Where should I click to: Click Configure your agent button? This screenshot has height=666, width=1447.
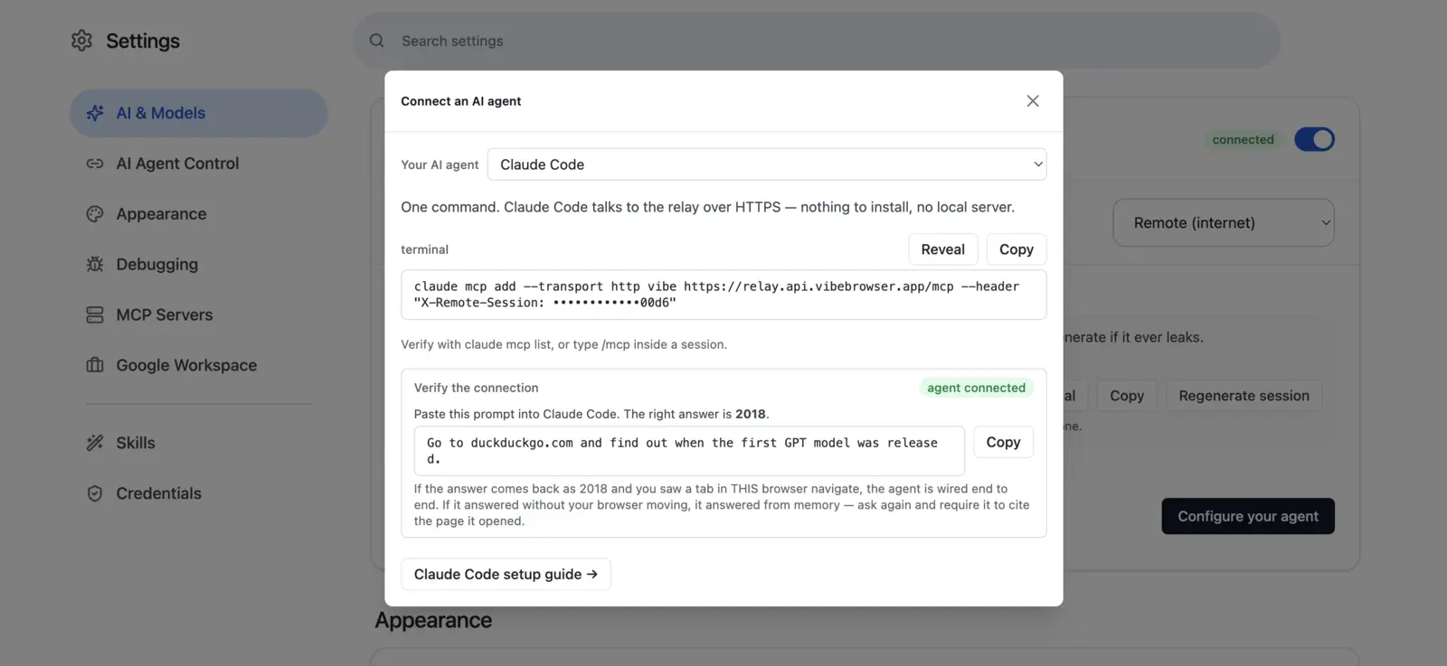1248,516
